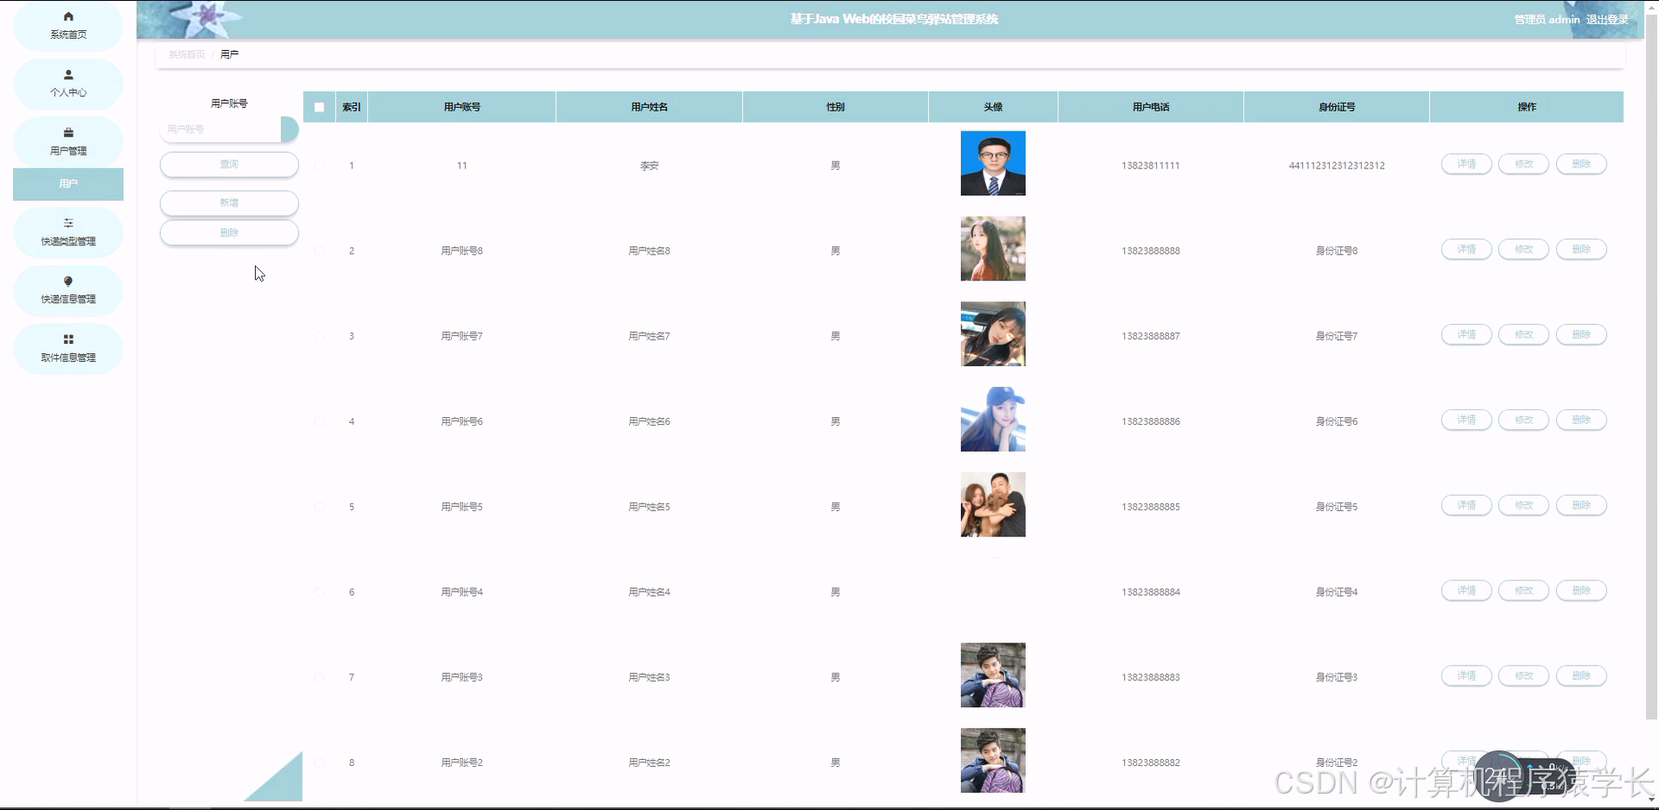1659x810 pixels.
Task: Open avatar photo of 用户姓名8
Action: tap(993, 249)
